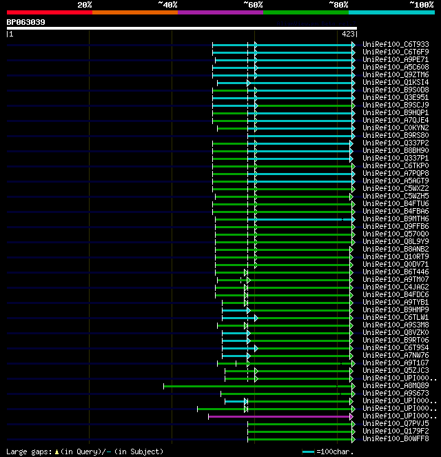Select the UniRef100_Q337P2 label
The width and height of the screenshot is (441, 457).
[396, 143]
